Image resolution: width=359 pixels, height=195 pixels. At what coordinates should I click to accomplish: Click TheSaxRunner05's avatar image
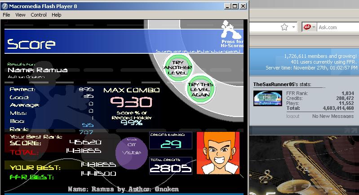(268, 99)
